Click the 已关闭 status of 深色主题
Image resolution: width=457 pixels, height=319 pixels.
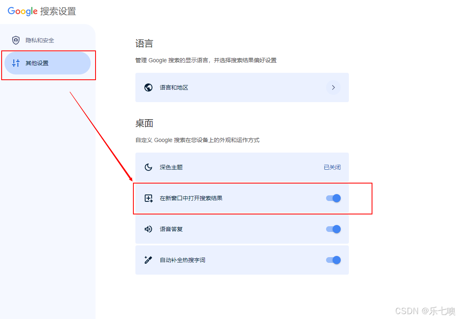pyautogui.click(x=332, y=167)
